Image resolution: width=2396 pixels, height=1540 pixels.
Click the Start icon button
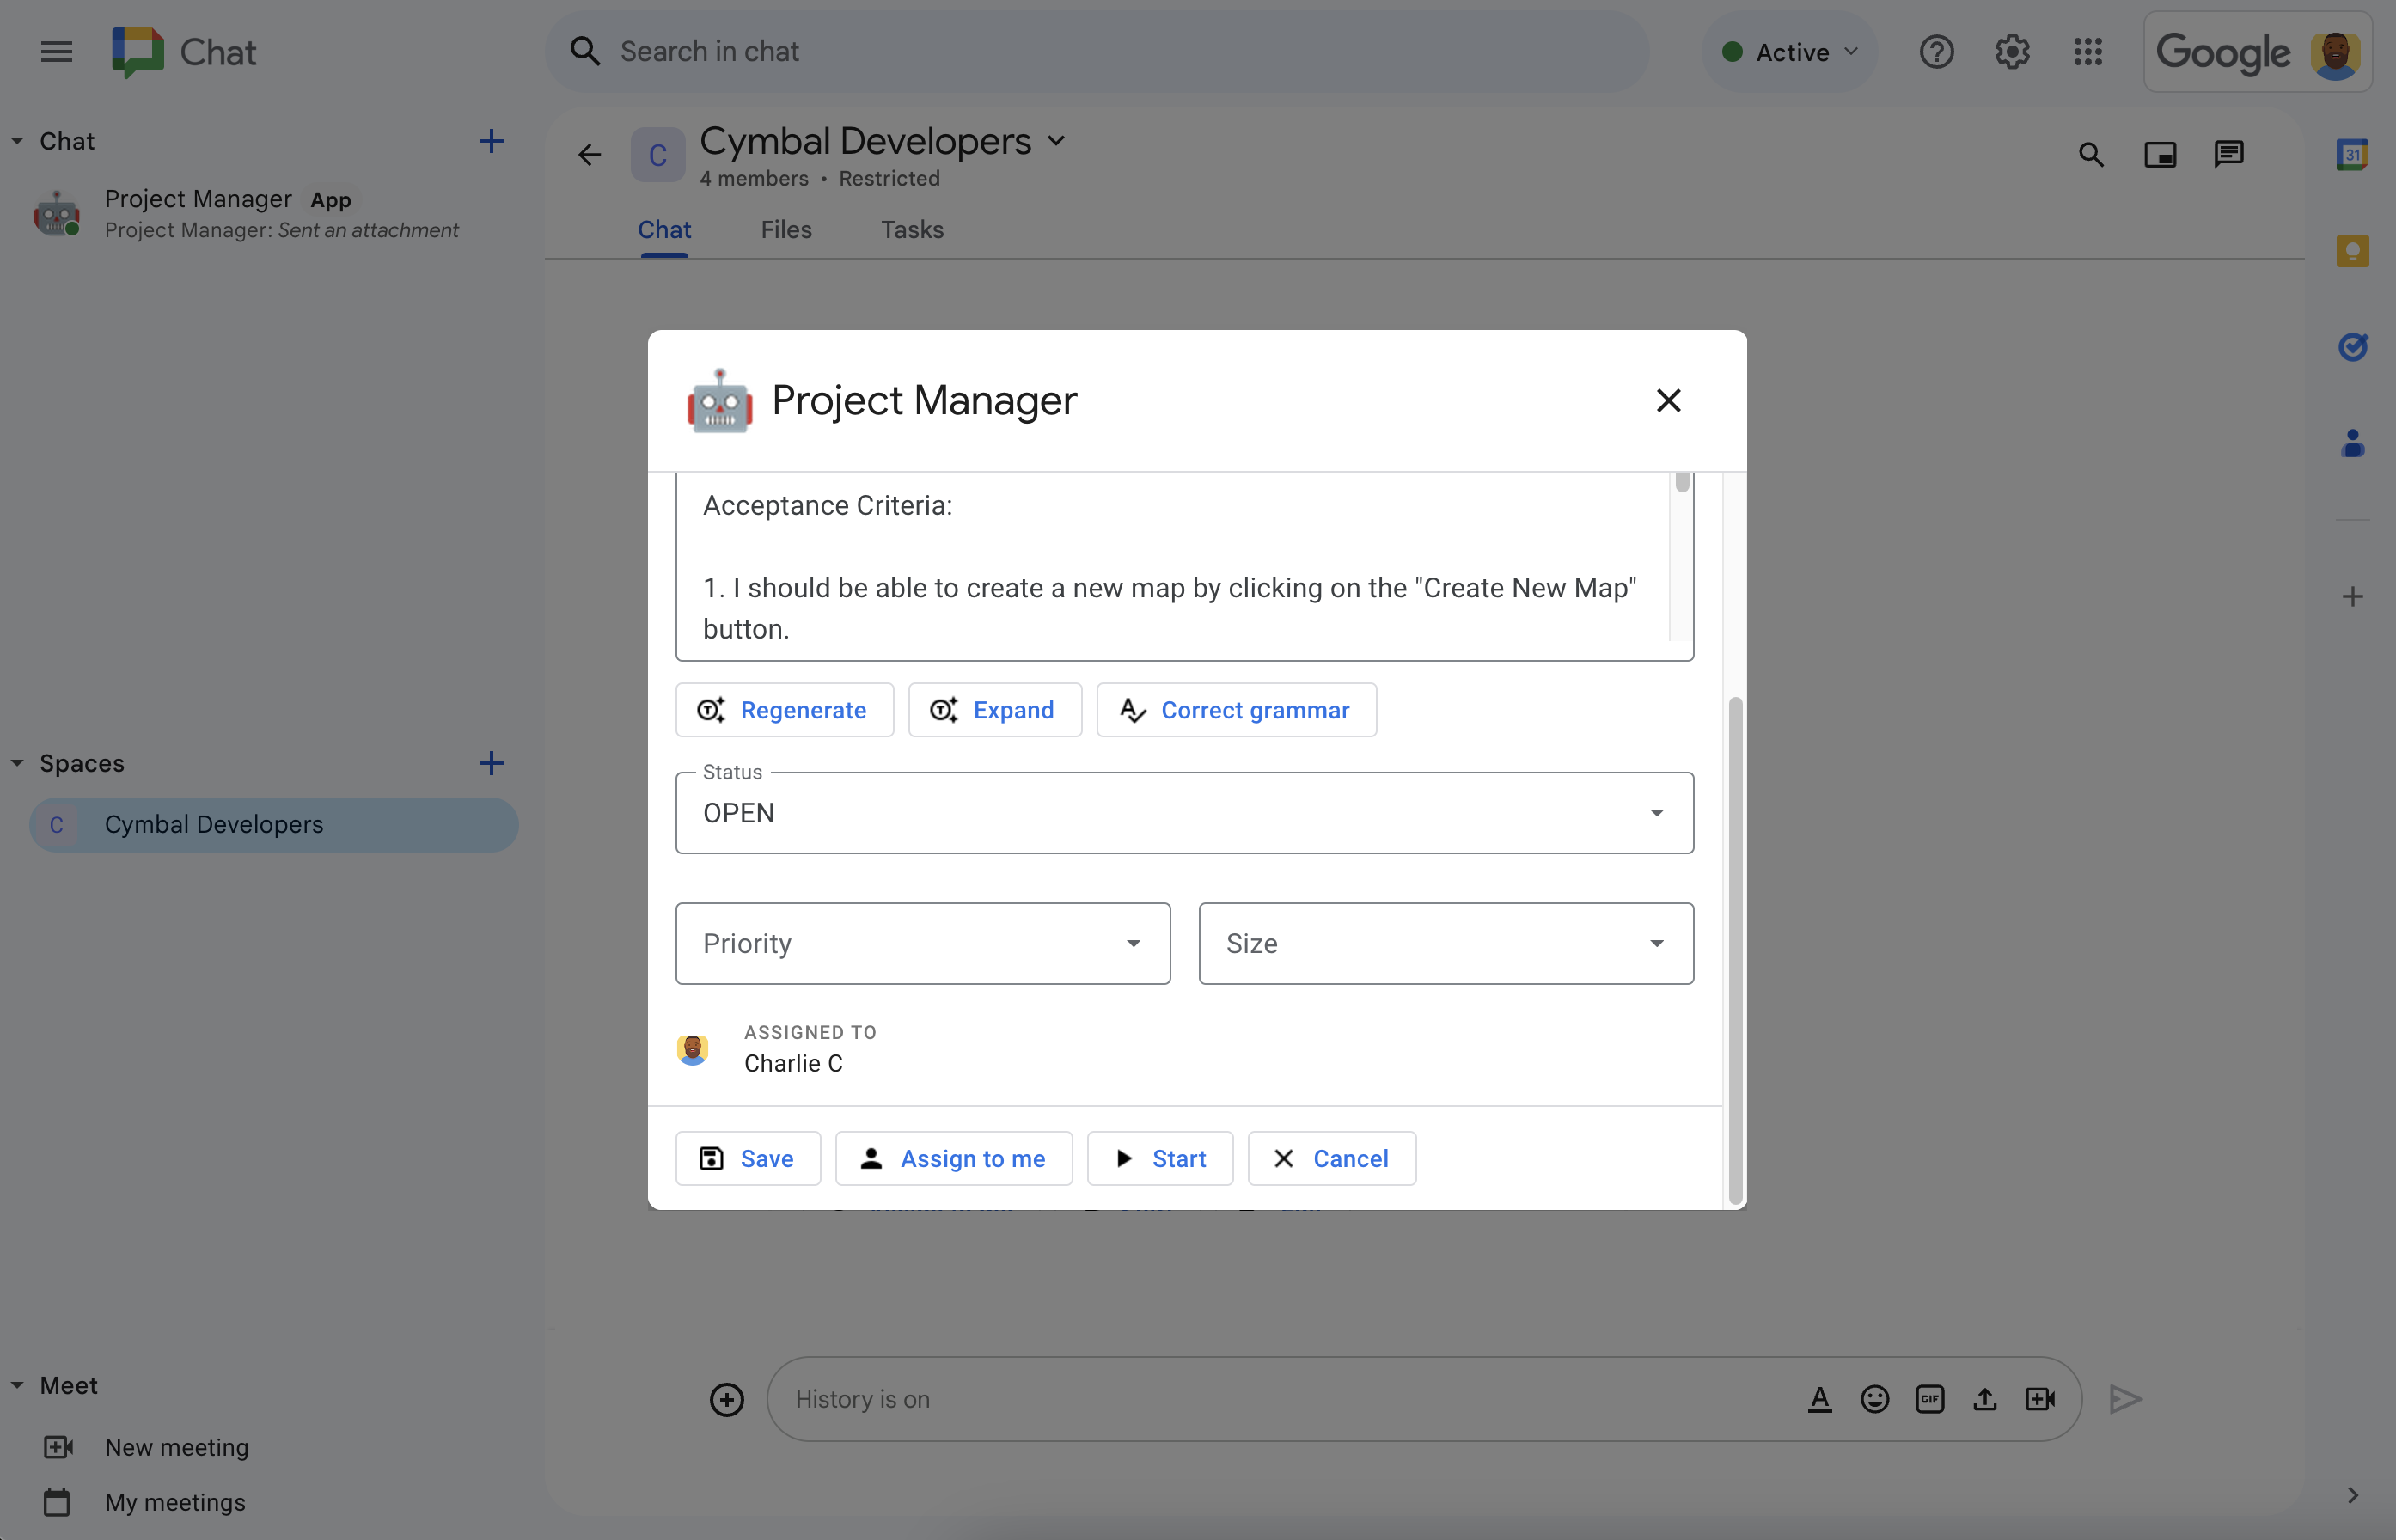[1122, 1158]
